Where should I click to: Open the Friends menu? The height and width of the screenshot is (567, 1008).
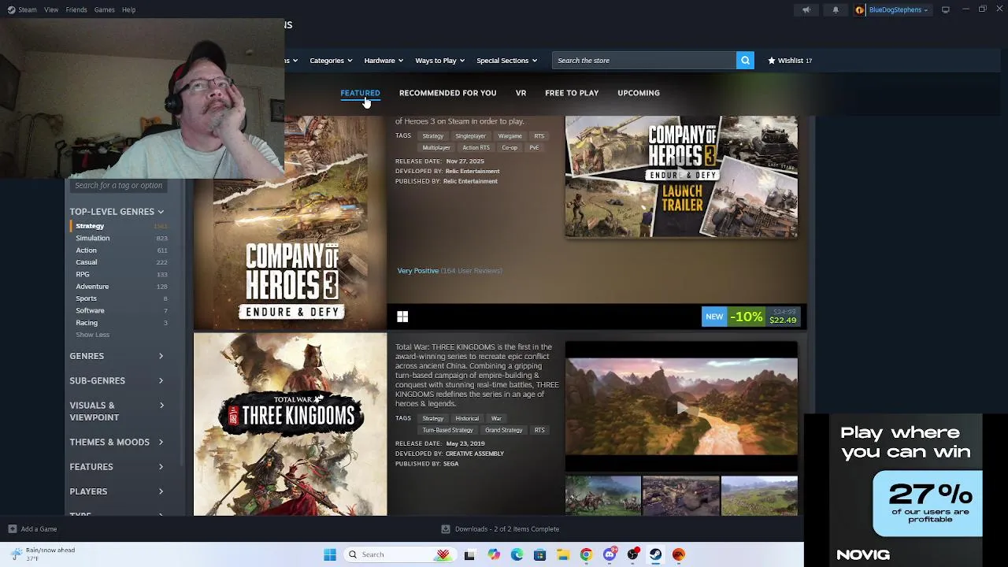pos(76,9)
